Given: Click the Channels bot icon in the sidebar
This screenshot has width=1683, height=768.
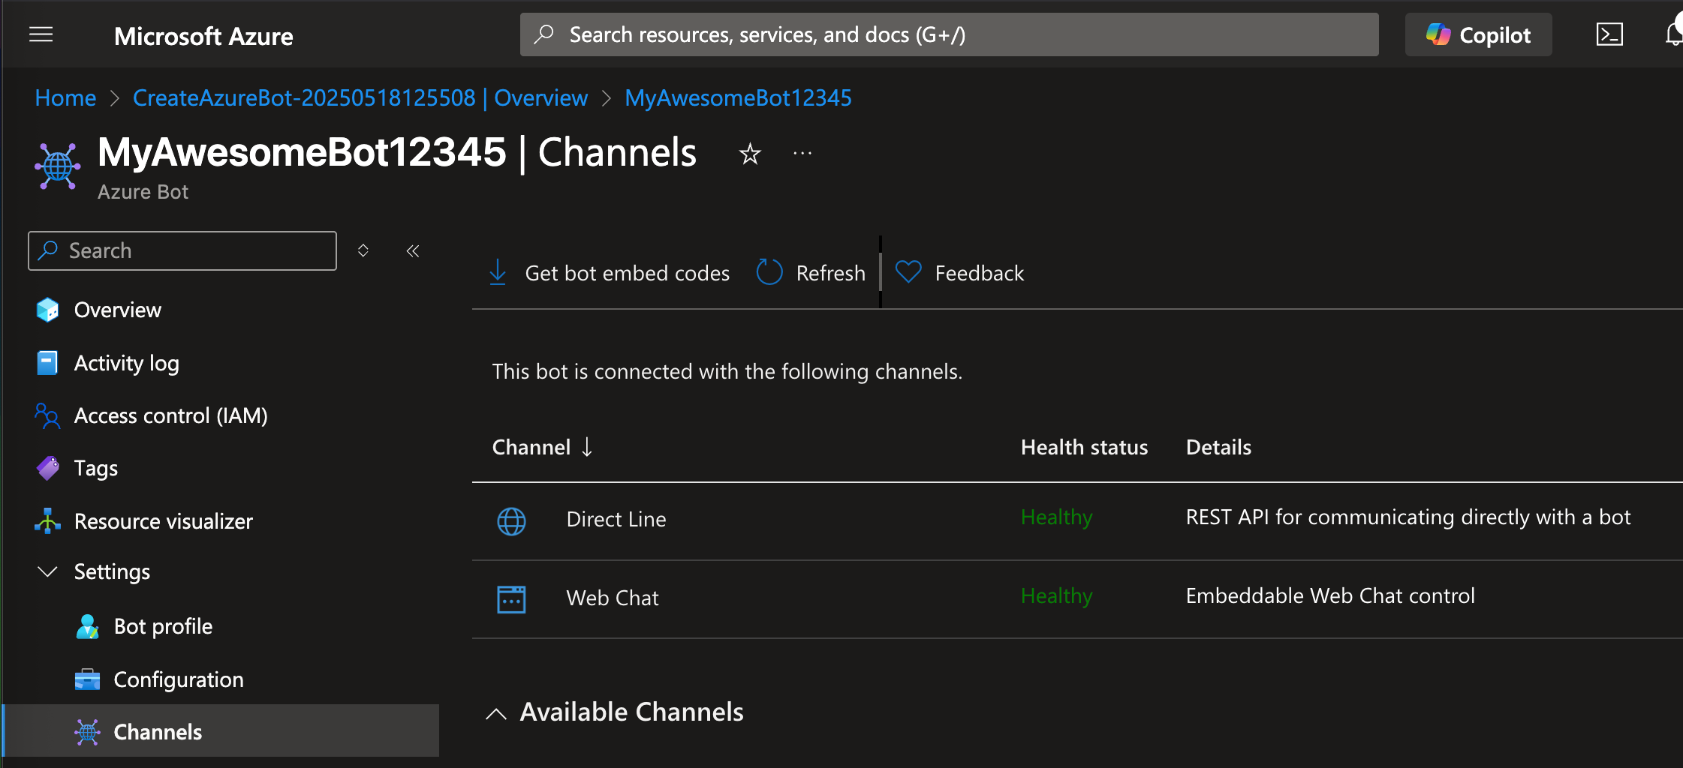Looking at the screenshot, I should [x=87, y=731].
